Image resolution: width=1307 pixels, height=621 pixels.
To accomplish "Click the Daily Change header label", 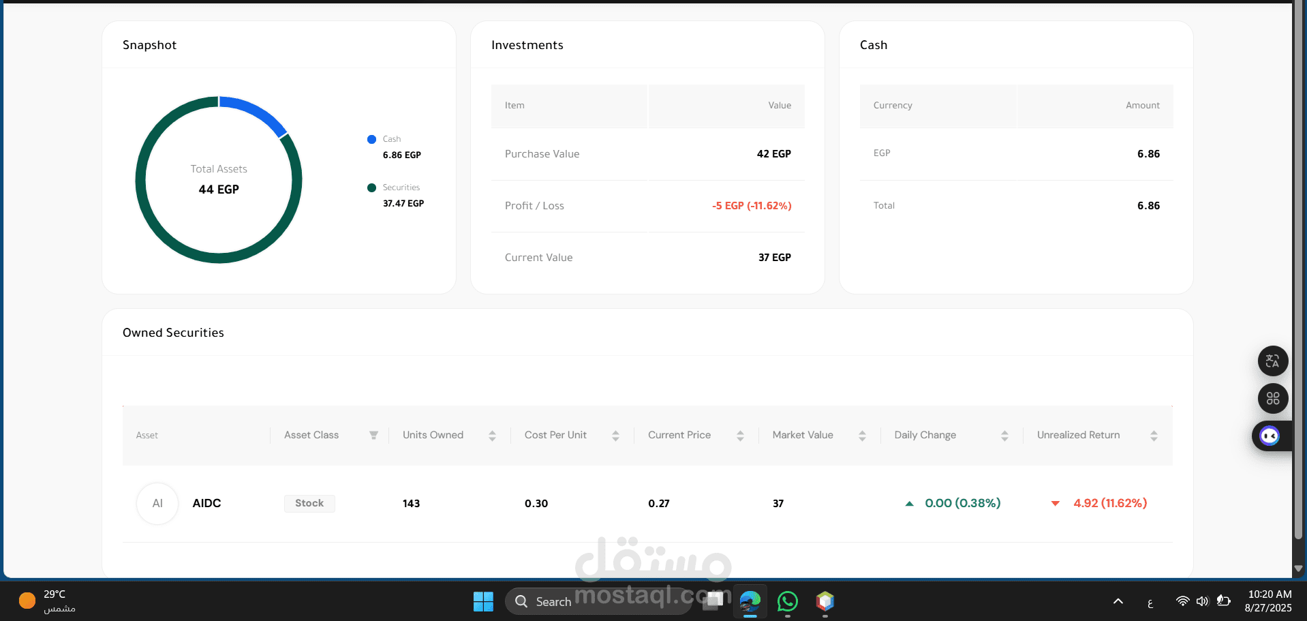I will [925, 436].
